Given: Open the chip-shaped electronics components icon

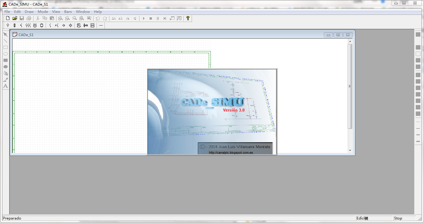Looking at the screenshot, I should click(x=42, y=26).
